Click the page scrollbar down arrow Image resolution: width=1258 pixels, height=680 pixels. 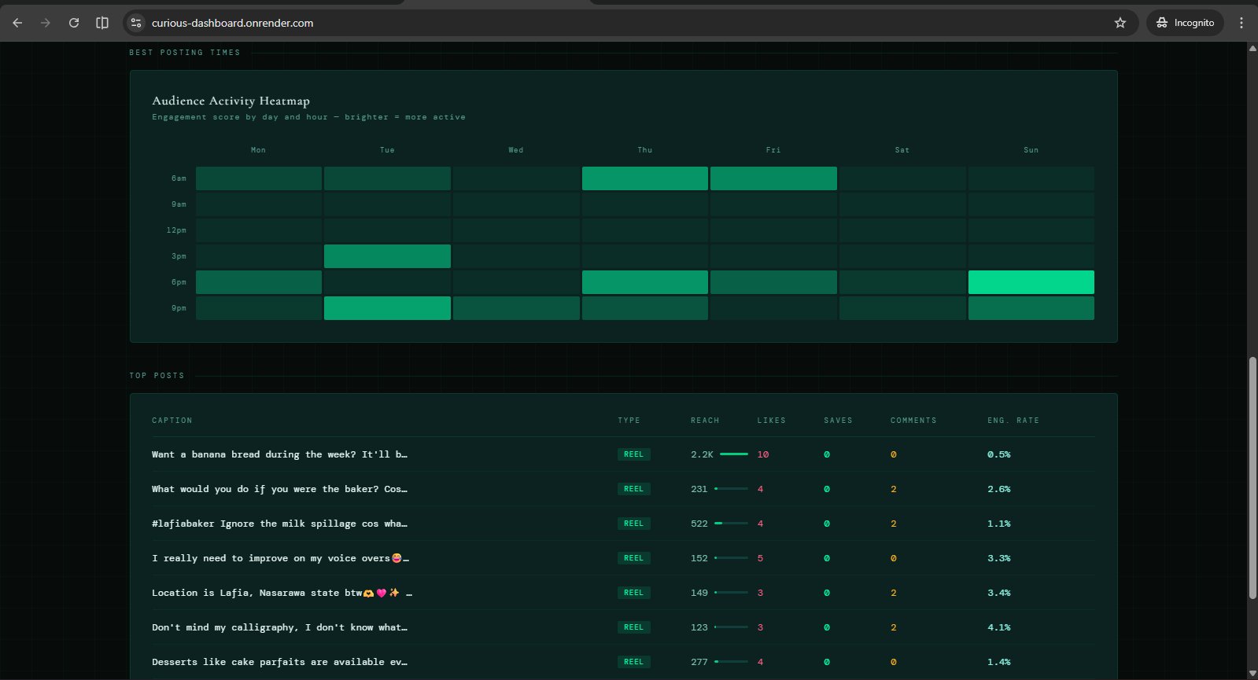coord(1252,674)
